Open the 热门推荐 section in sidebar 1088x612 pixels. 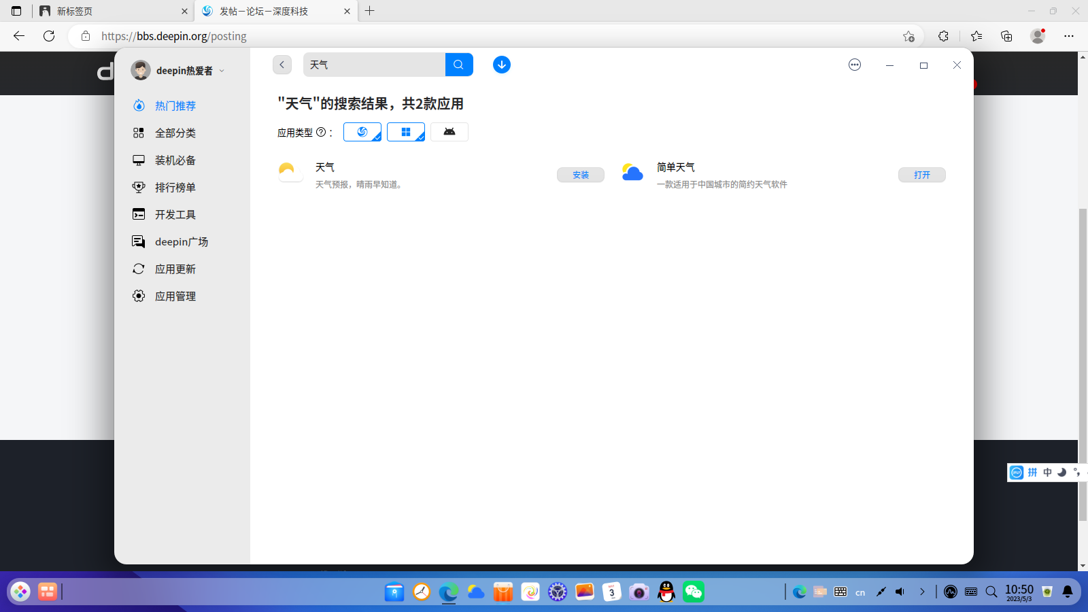tap(174, 105)
